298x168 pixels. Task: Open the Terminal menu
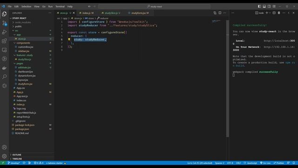click(60, 7)
